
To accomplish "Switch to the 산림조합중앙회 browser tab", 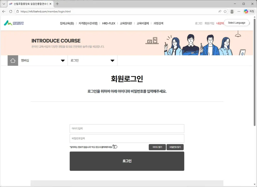I will (x=28, y=4).
